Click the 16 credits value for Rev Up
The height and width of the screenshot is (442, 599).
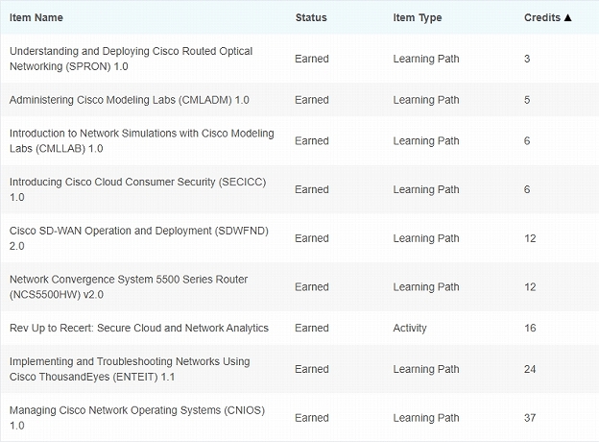coord(530,328)
